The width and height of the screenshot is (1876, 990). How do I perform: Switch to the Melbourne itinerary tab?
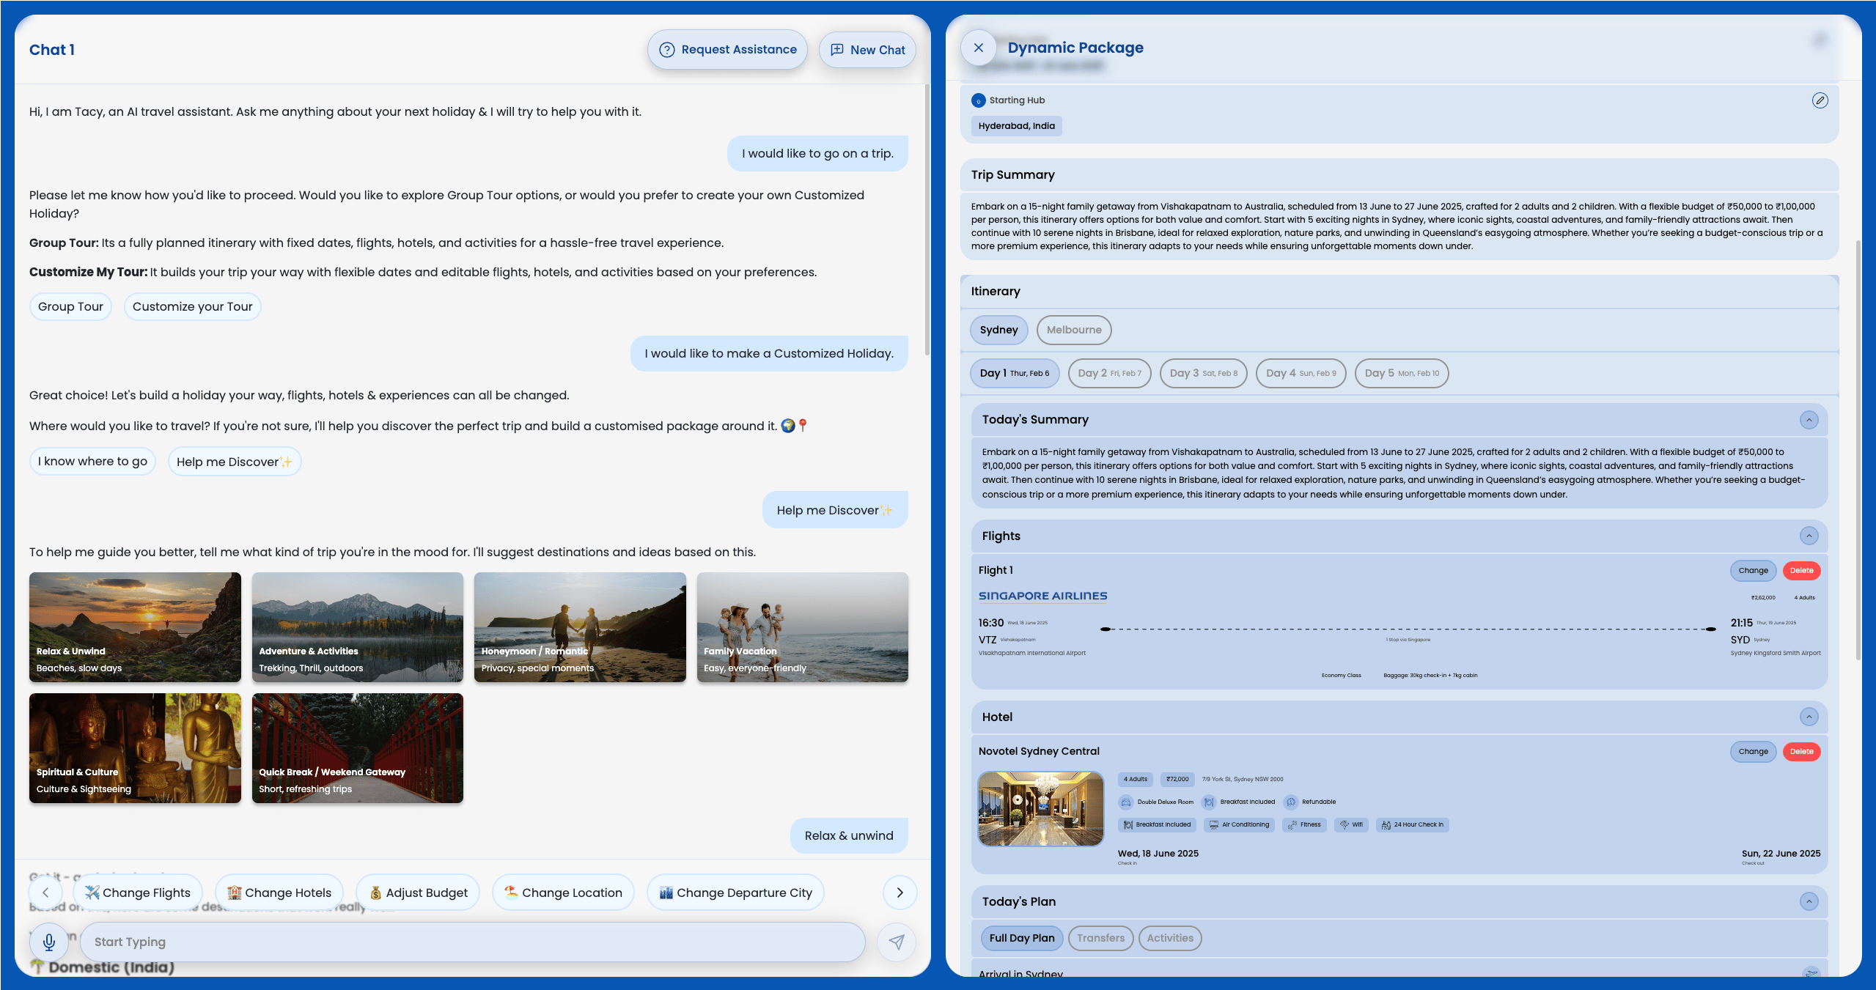[1073, 330]
